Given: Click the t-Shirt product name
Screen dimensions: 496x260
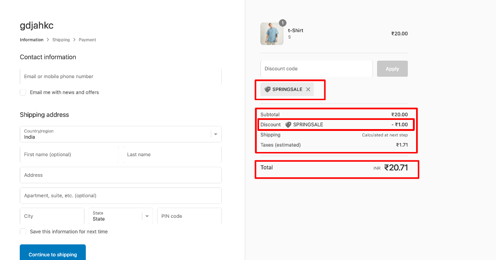Looking at the screenshot, I should 295,30.
